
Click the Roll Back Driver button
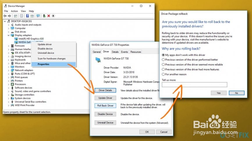105,106
